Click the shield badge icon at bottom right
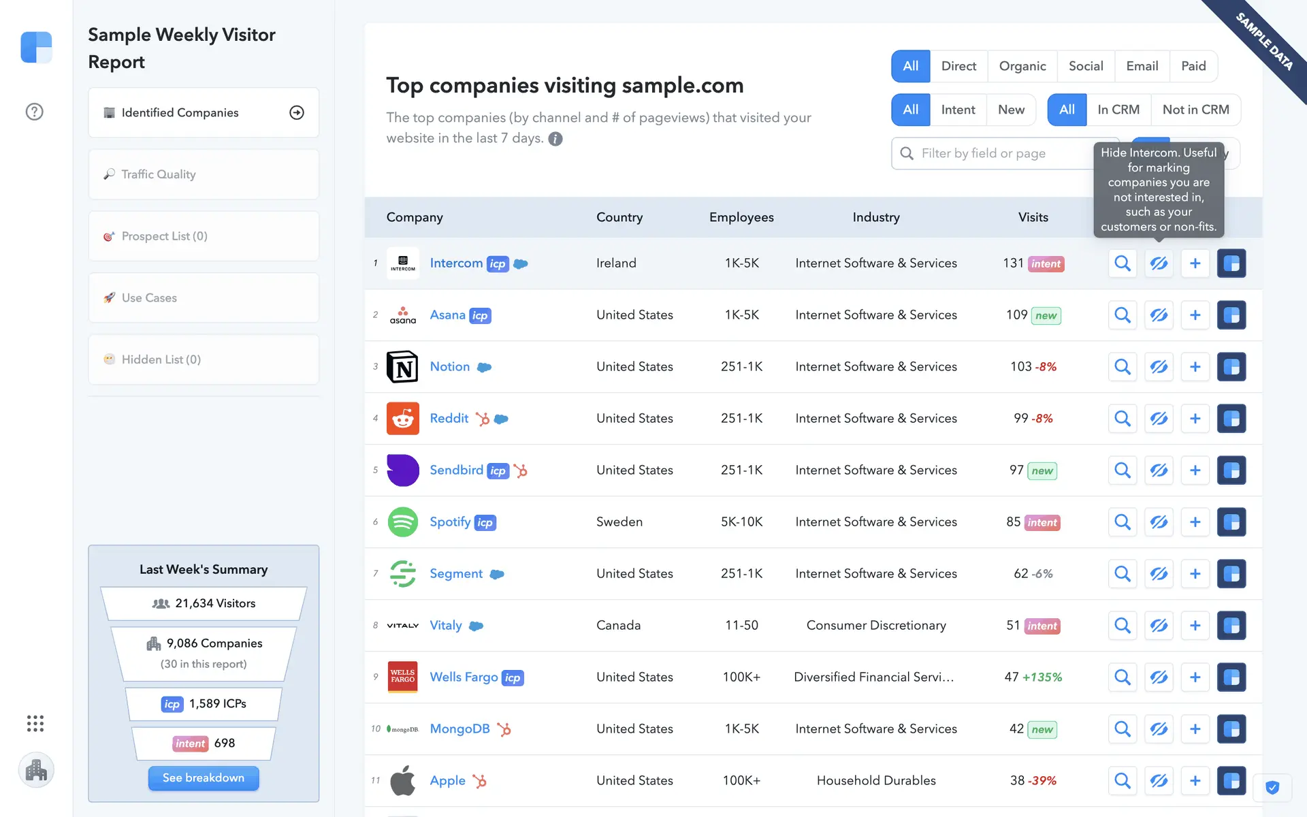The image size is (1307, 817). click(1272, 788)
